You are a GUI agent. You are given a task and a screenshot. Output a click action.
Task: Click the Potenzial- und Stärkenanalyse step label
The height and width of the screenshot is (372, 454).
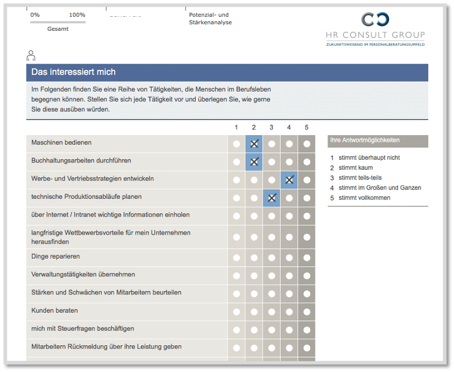210,18
